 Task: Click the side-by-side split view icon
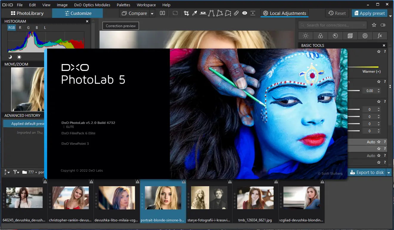click(162, 13)
